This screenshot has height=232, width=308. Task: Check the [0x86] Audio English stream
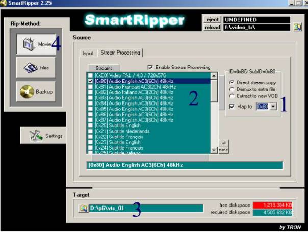[90, 115]
